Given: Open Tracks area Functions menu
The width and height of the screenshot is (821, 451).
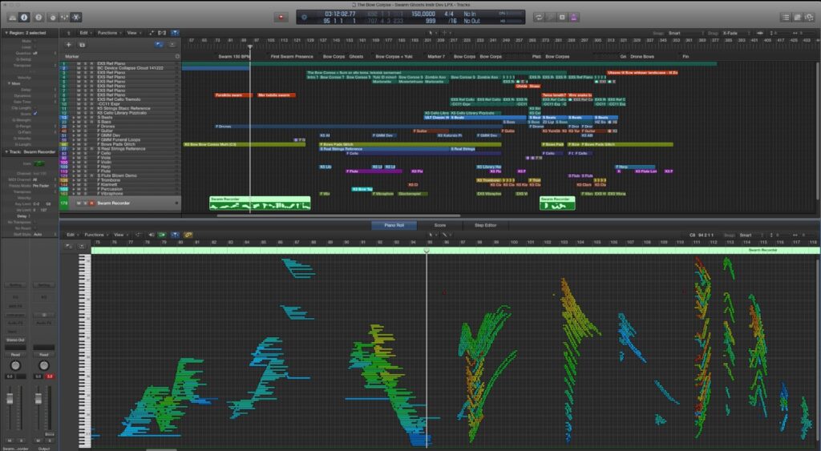Looking at the screenshot, I should [x=108, y=33].
